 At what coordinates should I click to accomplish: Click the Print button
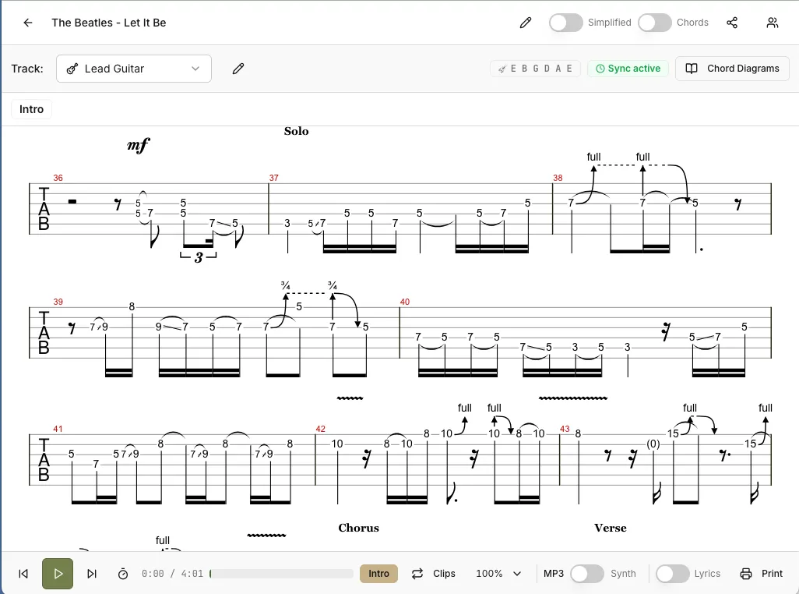(761, 574)
